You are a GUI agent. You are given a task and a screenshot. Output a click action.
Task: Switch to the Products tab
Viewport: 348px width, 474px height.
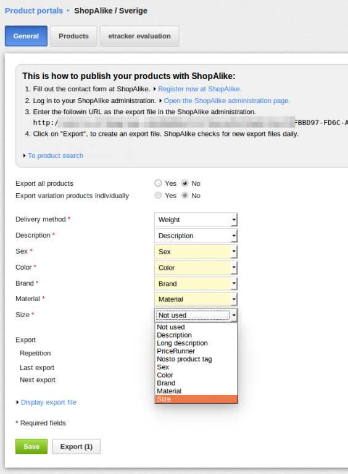tap(73, 36)
